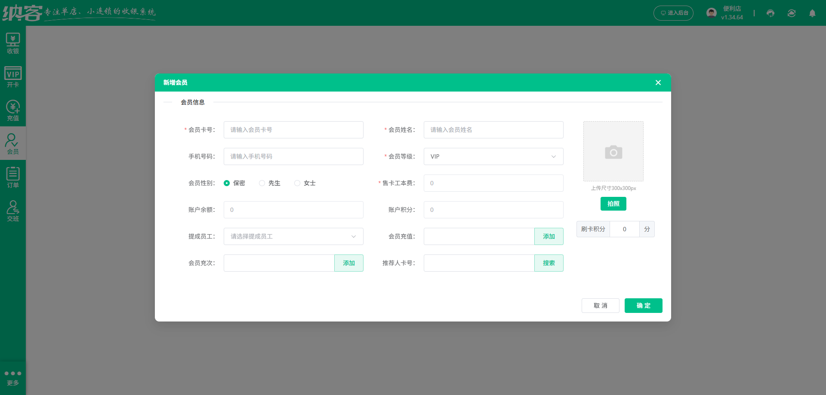
Task: Click the 纳客 logo in header
Action: (x=22, y=13)
